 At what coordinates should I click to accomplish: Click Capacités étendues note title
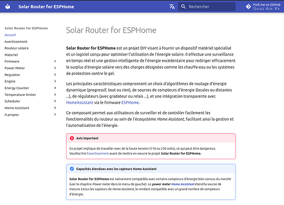(x=116, y=169)
